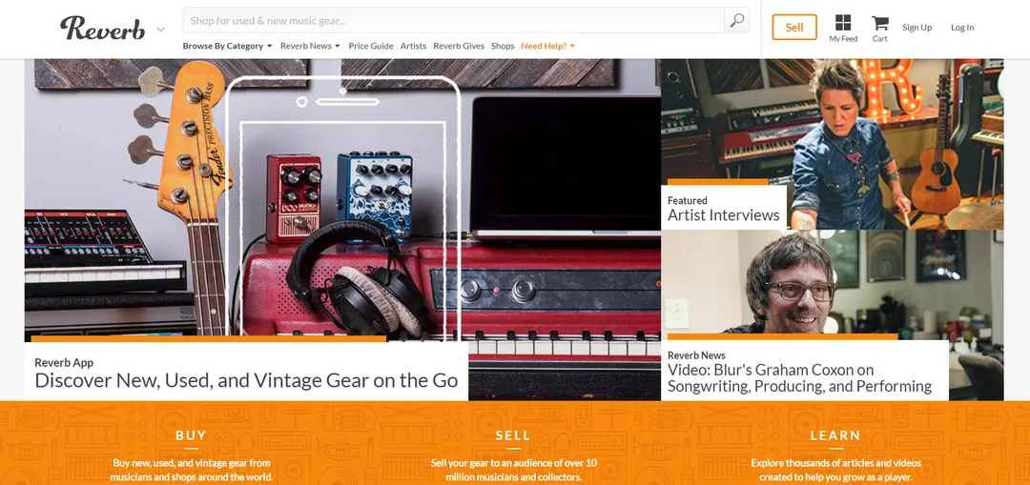Visit Reverb Gives
The width and height of the screenshot is (1030, 485).
tap(459, 46)
